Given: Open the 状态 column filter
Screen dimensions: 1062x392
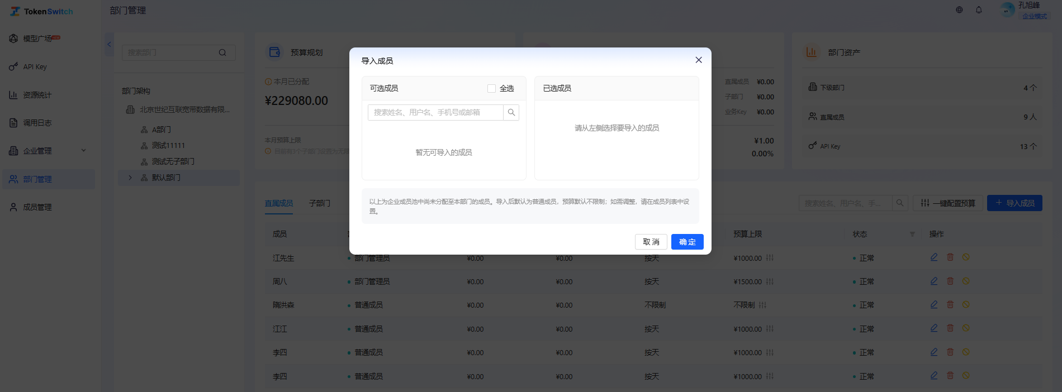Looking at the screenshot, I should coord(912,234).
